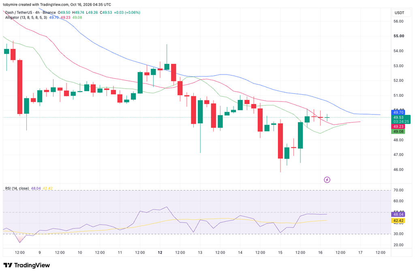The width and height of the screenshot is (415, 274).
Task: Click the green 49.08 price tag on the axis
Action: tap(398, 131)
